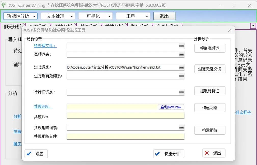This screenshot has height=165, width=257.
Task: Browse for the 过滤词表 file
Action: click(x=182, y=67)
